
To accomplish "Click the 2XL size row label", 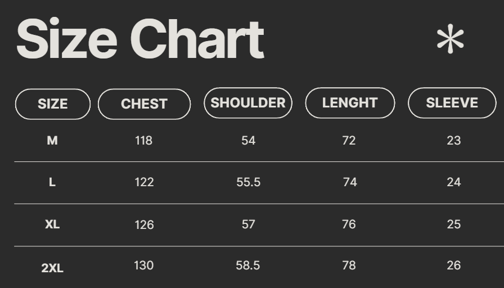I will pos(52,268).
